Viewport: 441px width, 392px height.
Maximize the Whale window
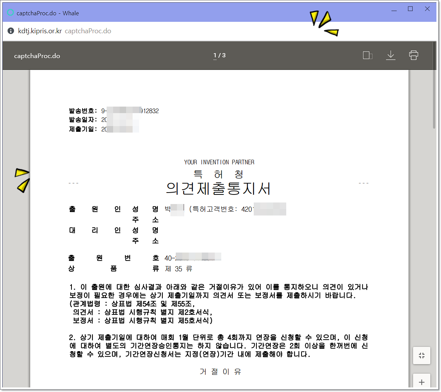coord(410,9)
